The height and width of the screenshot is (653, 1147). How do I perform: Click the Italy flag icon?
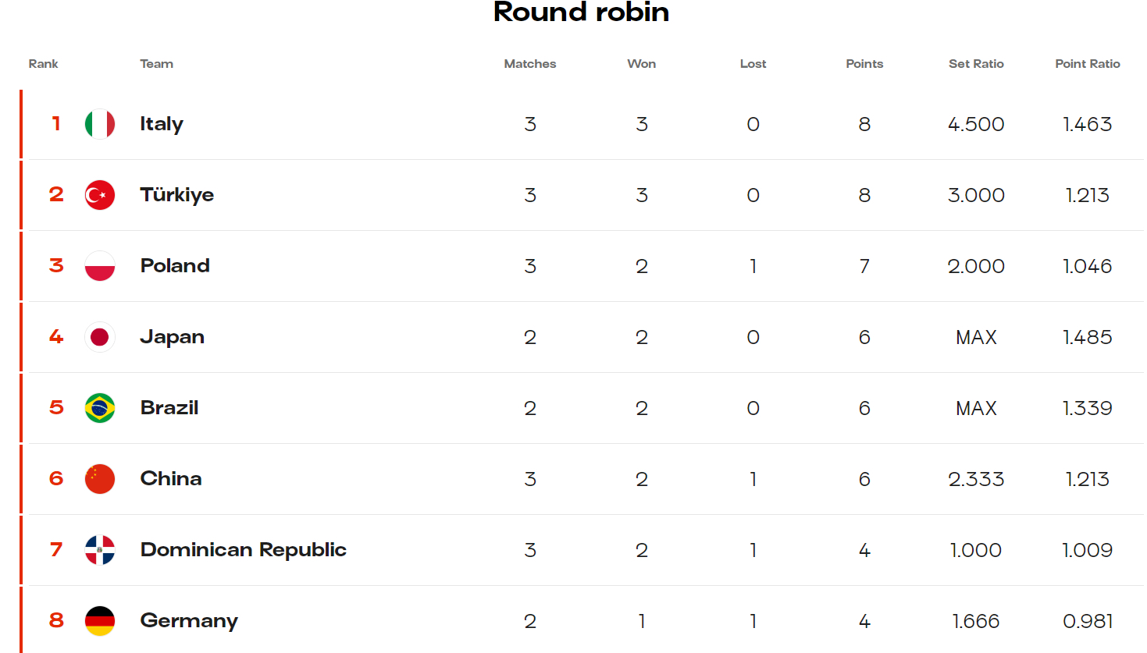(x=100, y=124)
